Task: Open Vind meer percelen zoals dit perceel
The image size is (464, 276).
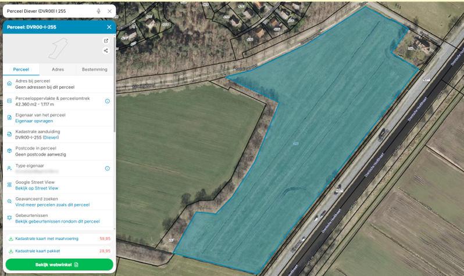Action: (x=52, y=205)
